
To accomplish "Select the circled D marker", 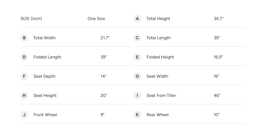I will (24, 57).
